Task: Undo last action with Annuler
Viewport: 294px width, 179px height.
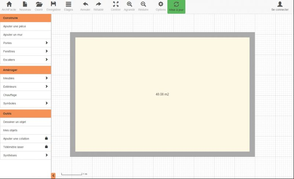Action: (x=85, y=6)
